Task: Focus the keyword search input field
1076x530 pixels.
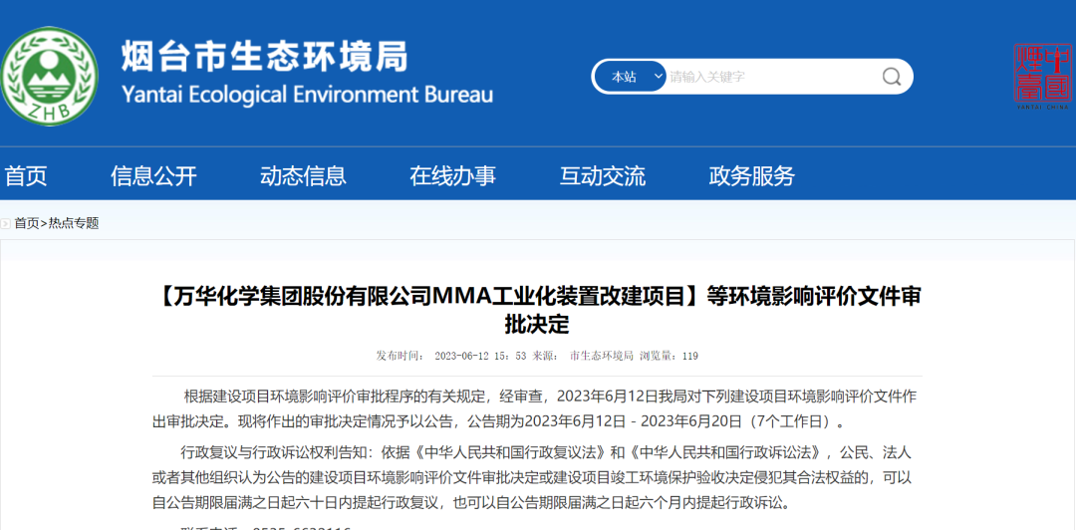Action: click(x=770, y=76)
